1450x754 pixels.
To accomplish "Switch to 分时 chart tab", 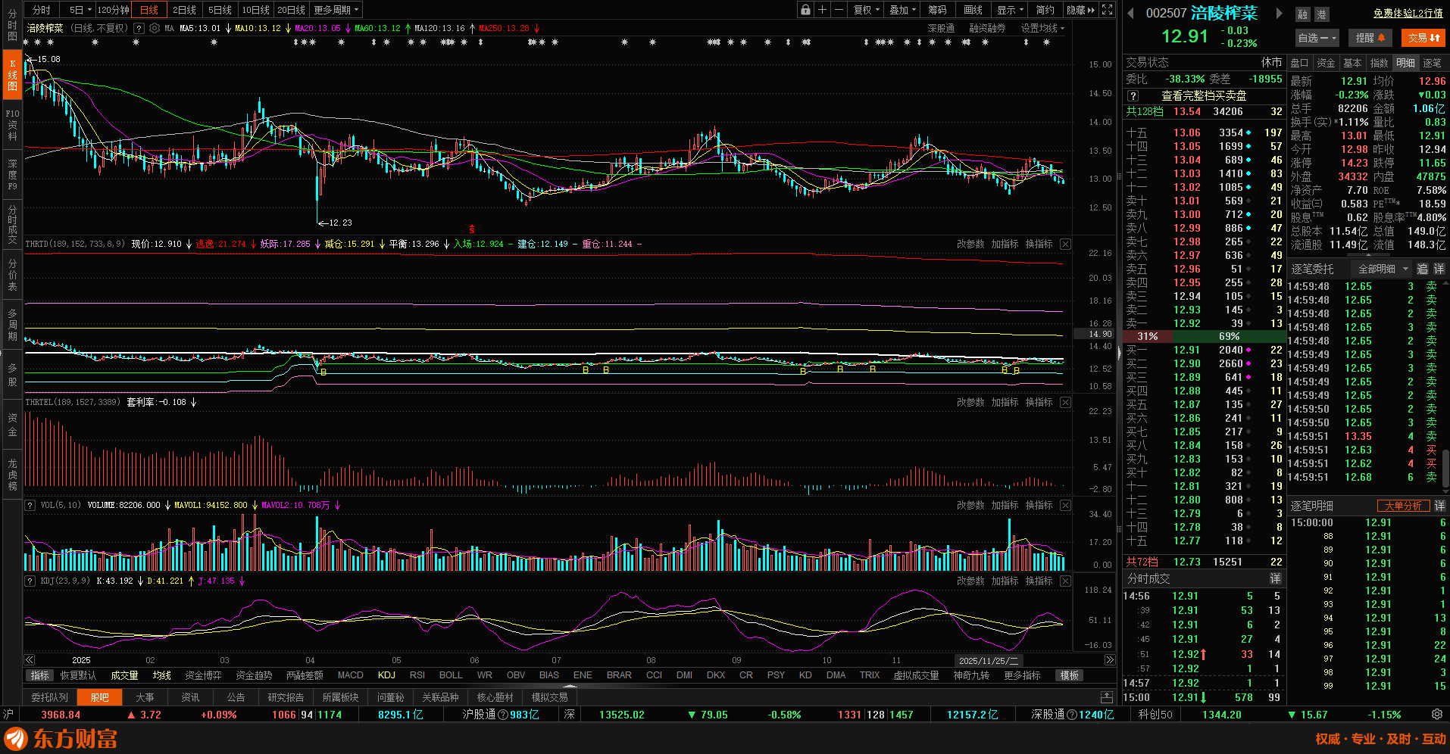I will click(42, 10).
